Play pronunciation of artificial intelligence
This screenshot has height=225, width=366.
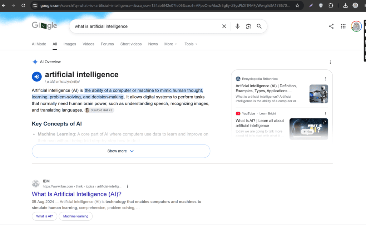click(x=37, y=77)
